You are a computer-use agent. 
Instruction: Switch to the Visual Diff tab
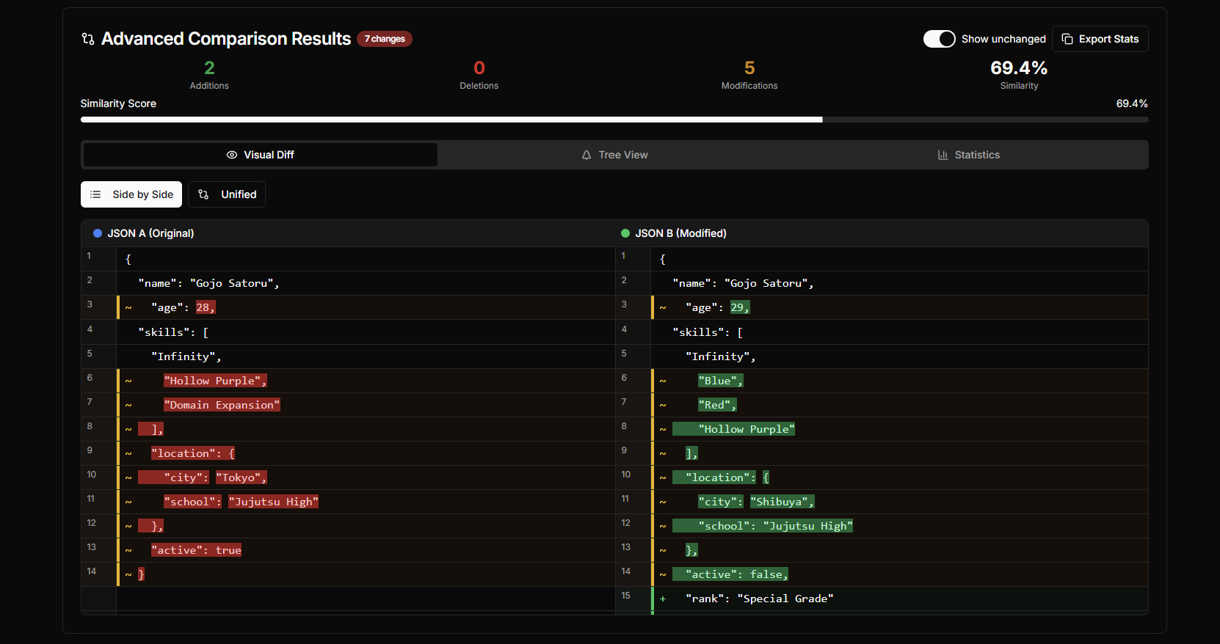coord(261,155)
